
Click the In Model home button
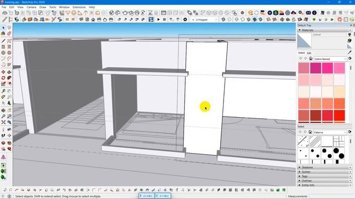point(311,59)
